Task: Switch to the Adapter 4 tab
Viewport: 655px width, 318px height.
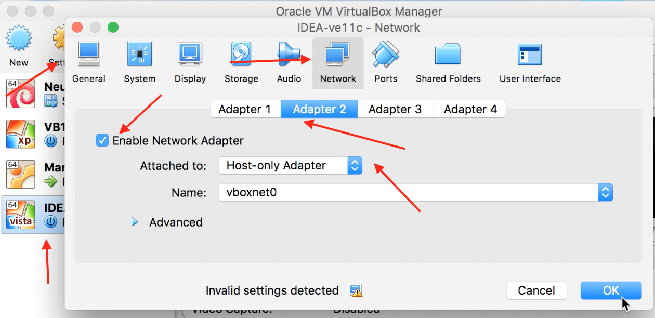Action: (x=470, y=109)
